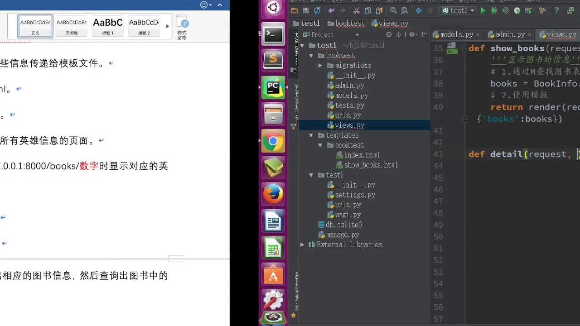The image size is (580, 326).
Task: Click views.py in the breadcrumb bar
Action: (x=390, y=23)
